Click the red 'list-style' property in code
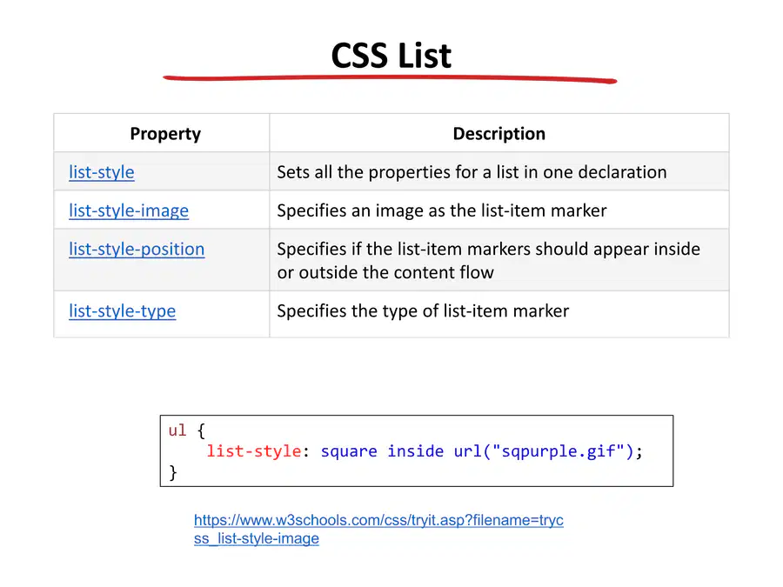Viewport: 783px width, 587px height. (x=254, y=451)
